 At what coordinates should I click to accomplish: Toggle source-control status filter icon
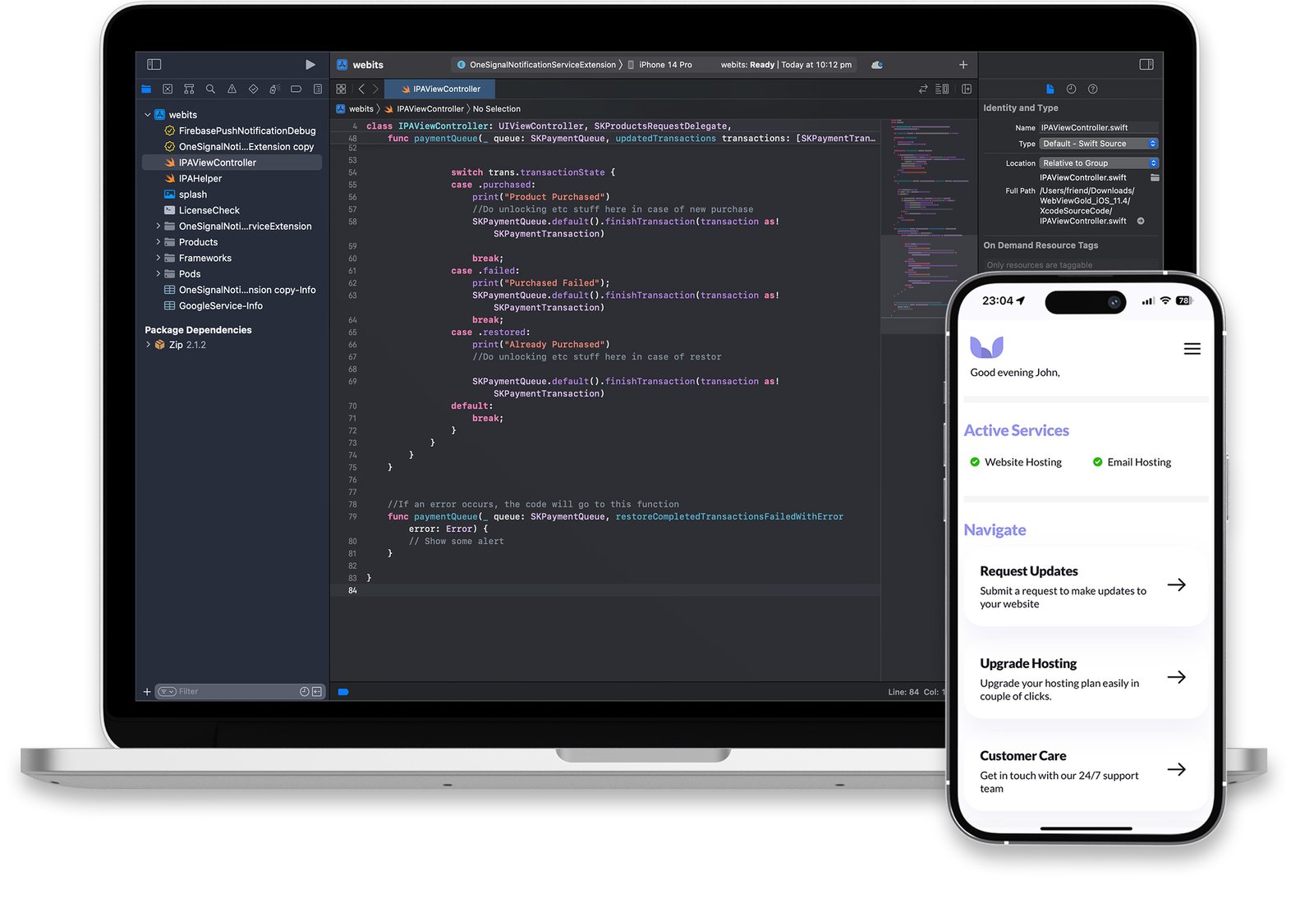click(x=317, y=692)
